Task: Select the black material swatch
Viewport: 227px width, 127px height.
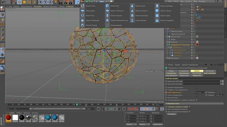Action: (x=22, y=119)
